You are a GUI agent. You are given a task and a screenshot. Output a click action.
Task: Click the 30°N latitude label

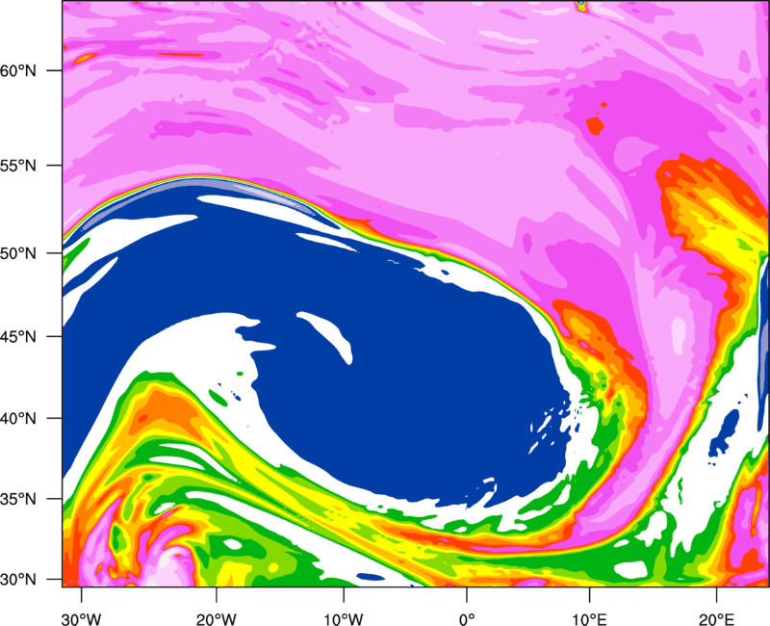point(18,580)
